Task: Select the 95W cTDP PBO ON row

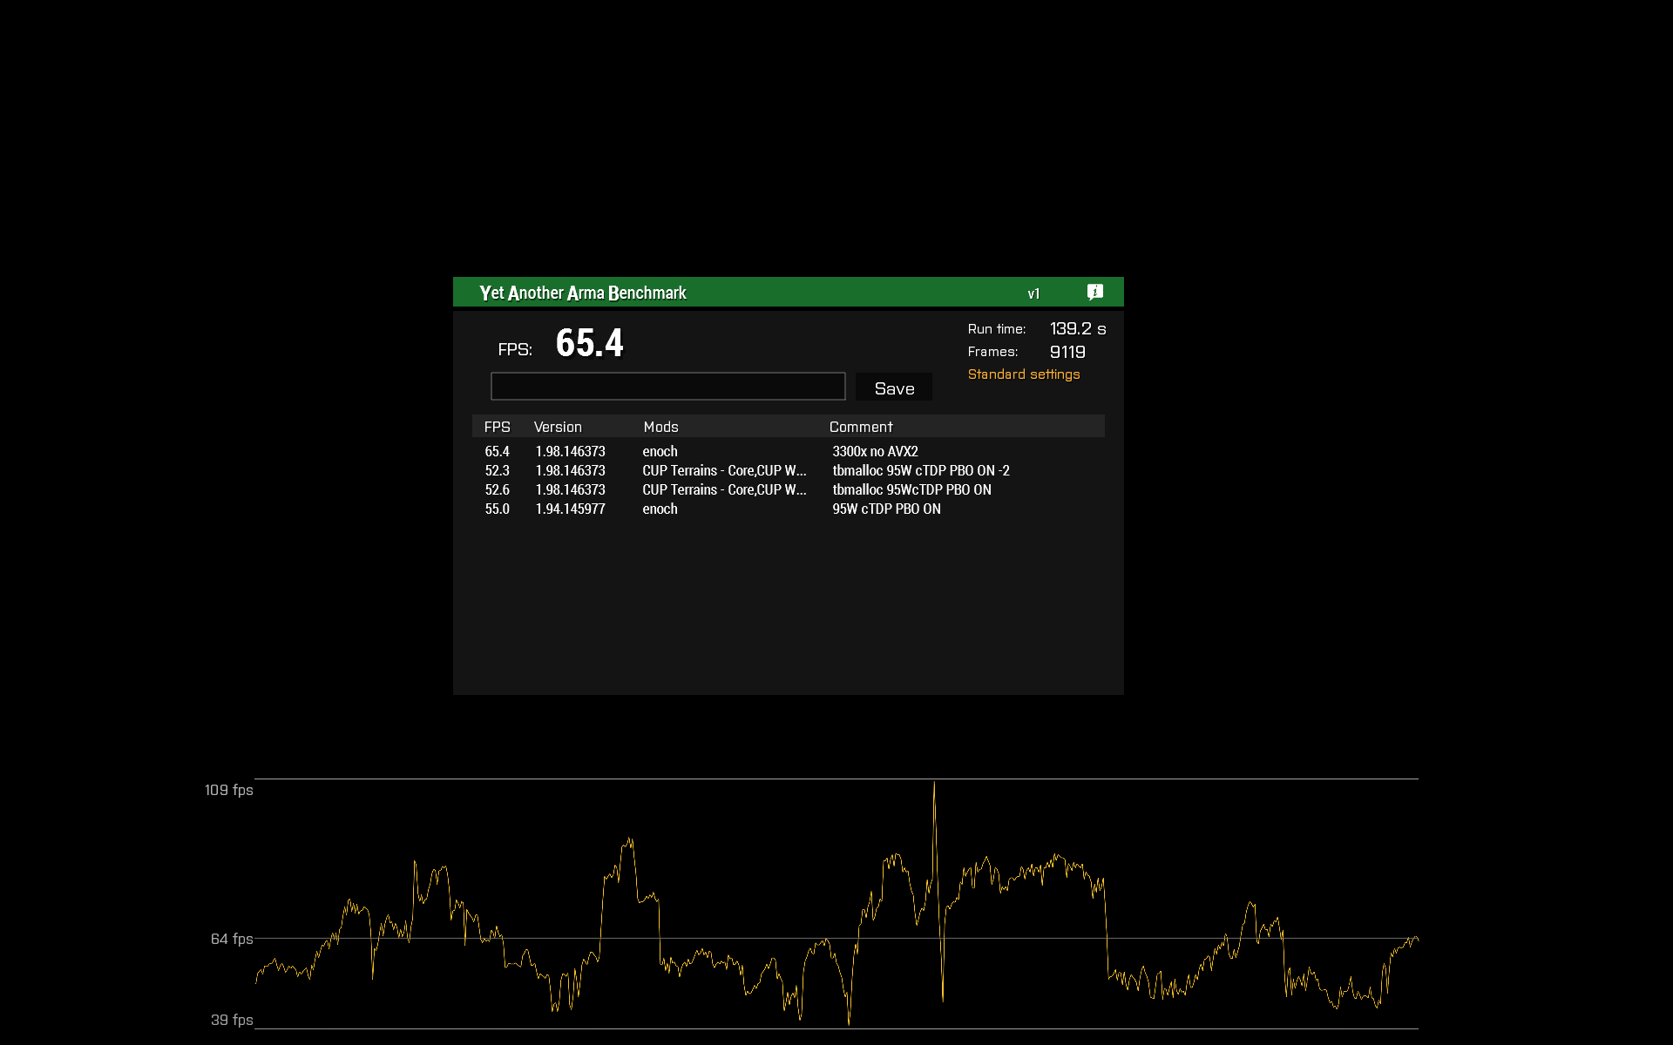Action: point(886,509)
